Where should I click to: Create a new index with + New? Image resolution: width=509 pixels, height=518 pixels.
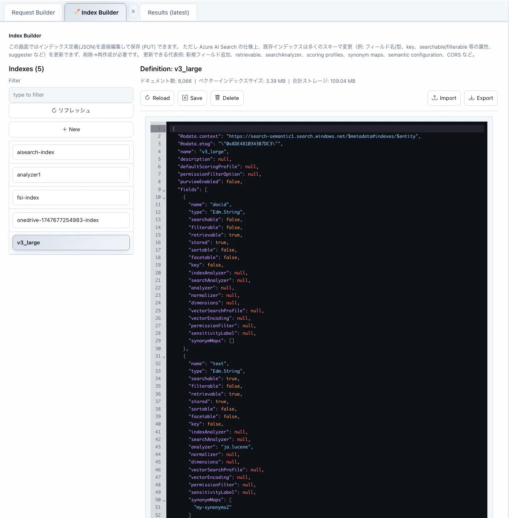click(71, 129)
